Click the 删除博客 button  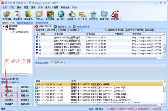[25, 100]
